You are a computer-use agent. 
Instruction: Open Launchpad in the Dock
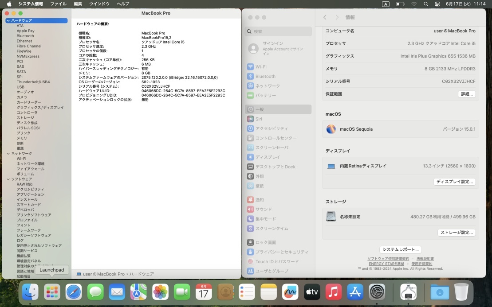coord(52,292)
